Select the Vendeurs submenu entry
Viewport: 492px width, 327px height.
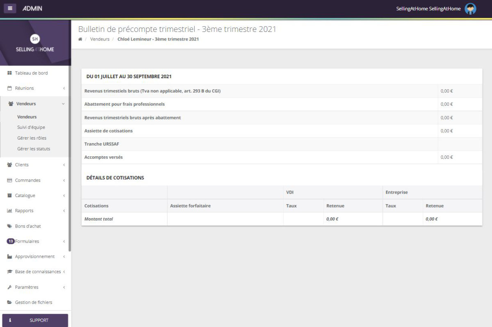[x=27, y=117]
